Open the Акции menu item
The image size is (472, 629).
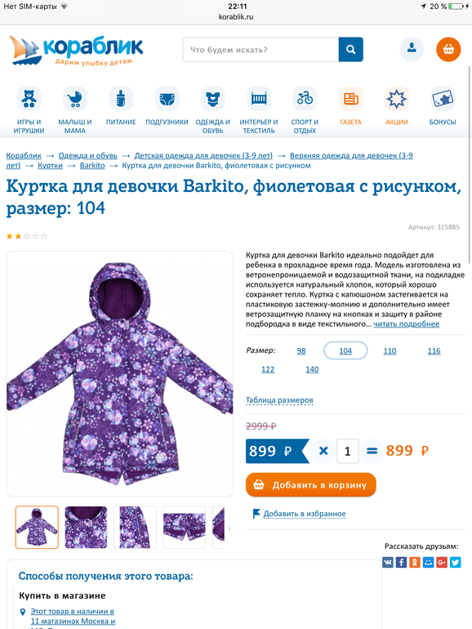pyautogui.click(x=397, y=122)
